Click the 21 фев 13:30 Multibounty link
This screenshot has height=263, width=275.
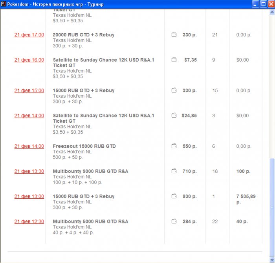coord(29,171)
